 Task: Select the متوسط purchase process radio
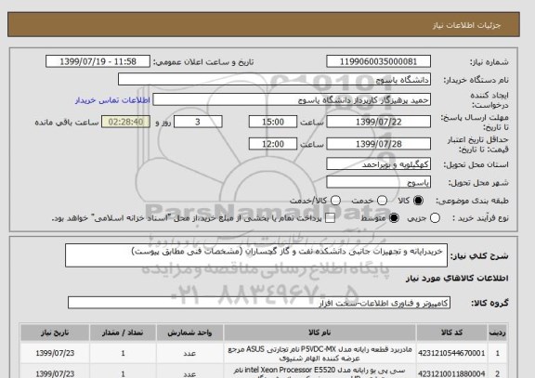(394, 217)
